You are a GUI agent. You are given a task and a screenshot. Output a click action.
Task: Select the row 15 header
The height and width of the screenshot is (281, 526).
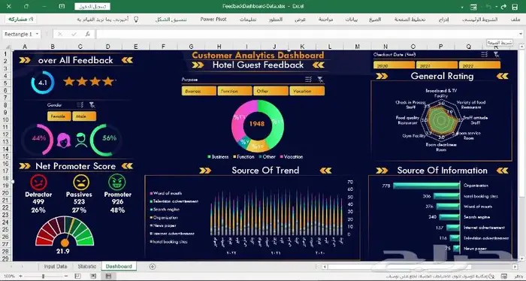click(x=5, y=156)
